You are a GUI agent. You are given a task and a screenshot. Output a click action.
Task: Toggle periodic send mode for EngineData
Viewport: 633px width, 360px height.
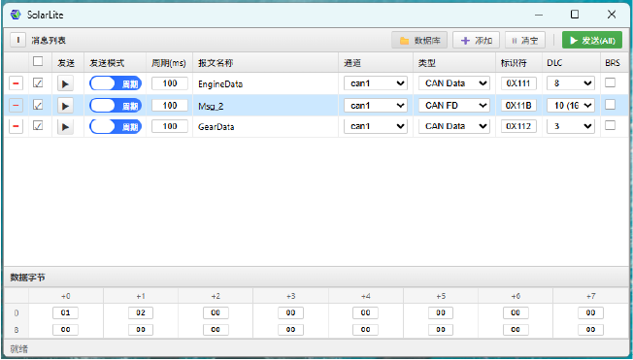pos(116,83)
